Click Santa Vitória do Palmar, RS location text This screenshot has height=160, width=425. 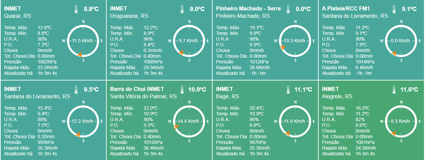[143, 96]
